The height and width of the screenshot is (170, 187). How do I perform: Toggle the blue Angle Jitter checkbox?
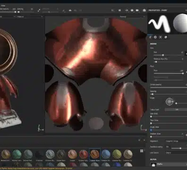click(x=151, y=130)
